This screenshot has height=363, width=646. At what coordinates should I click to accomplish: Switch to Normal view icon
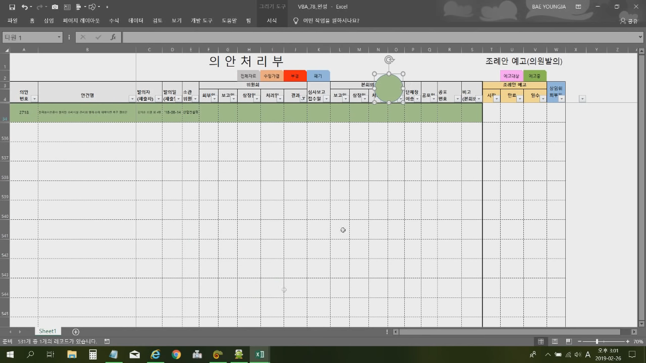coord(541,341)
